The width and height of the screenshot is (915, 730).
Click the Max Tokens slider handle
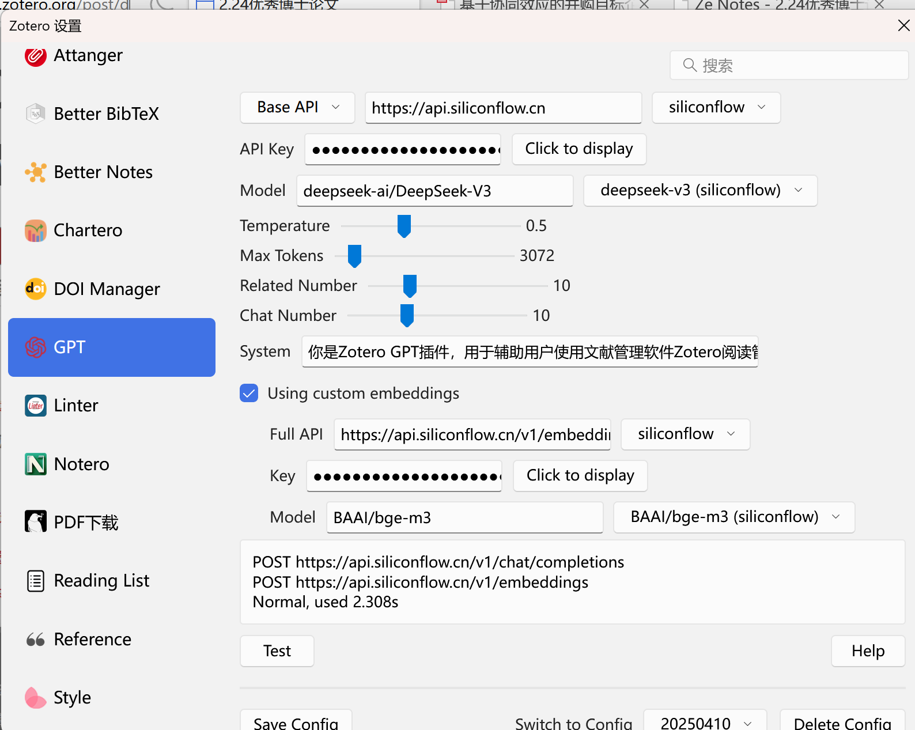[x=354, y=256]
